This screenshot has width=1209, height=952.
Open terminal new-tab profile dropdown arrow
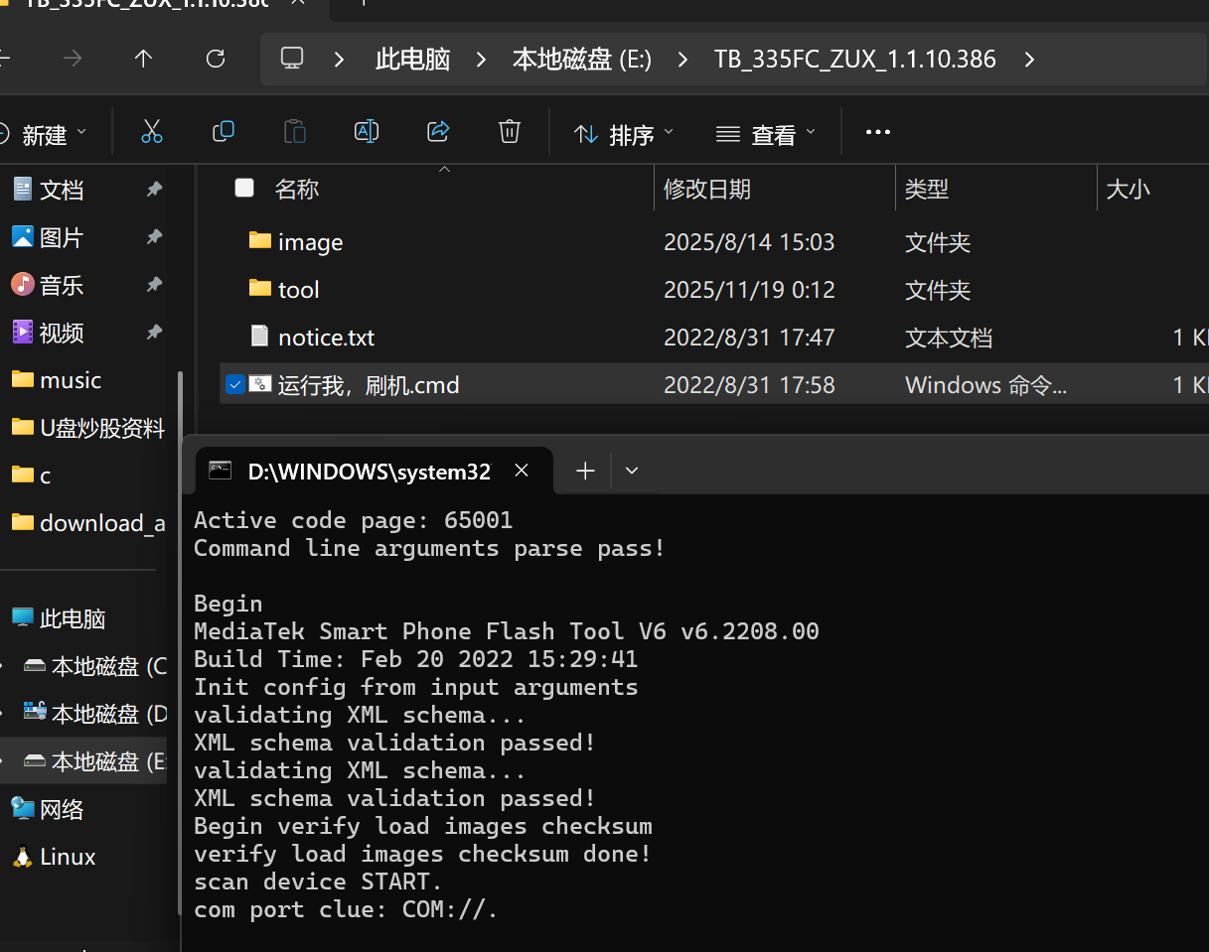(632, 471)
